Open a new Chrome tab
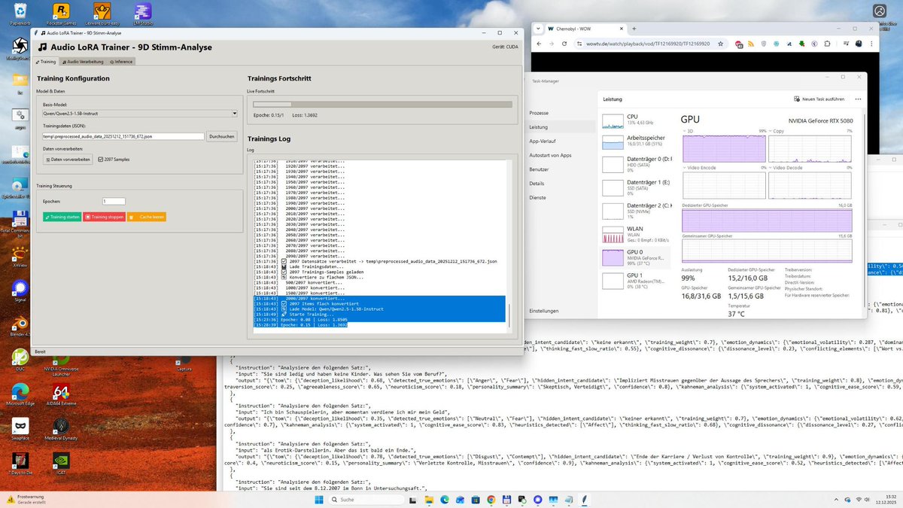 pos(636,28)
